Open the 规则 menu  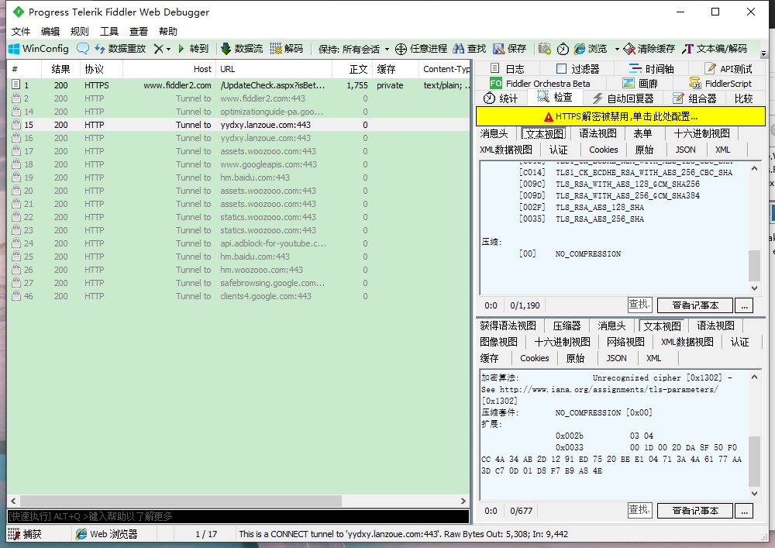80,32
